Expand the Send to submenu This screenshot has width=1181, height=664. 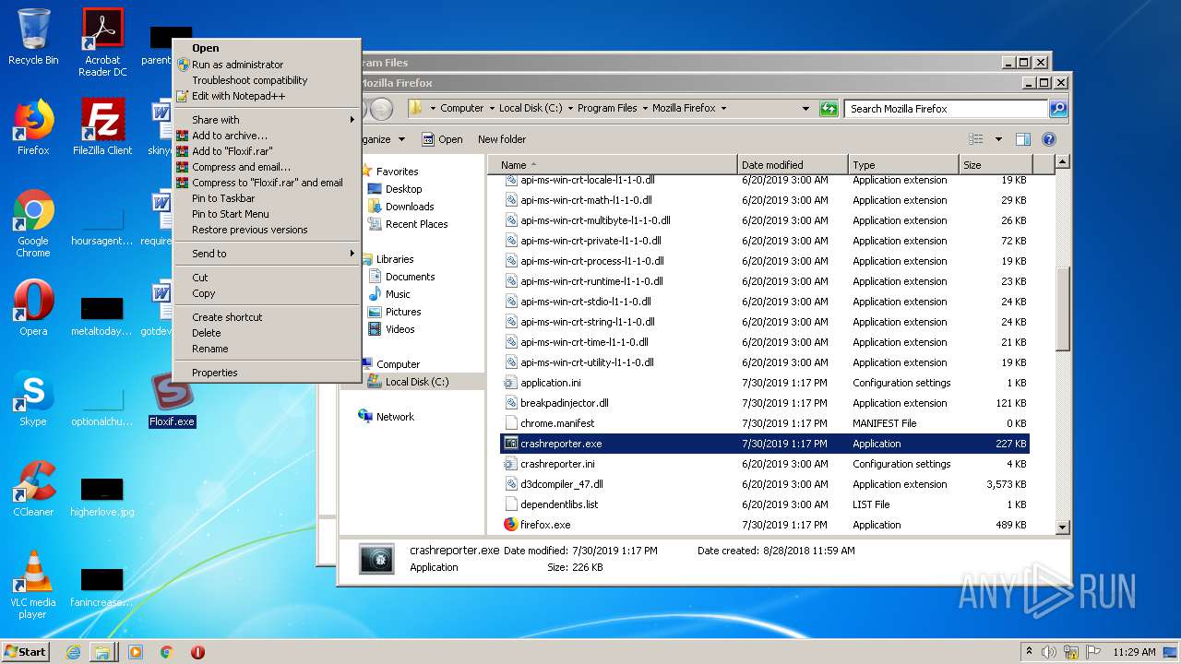pyautogui.click(x=267, y=254)
